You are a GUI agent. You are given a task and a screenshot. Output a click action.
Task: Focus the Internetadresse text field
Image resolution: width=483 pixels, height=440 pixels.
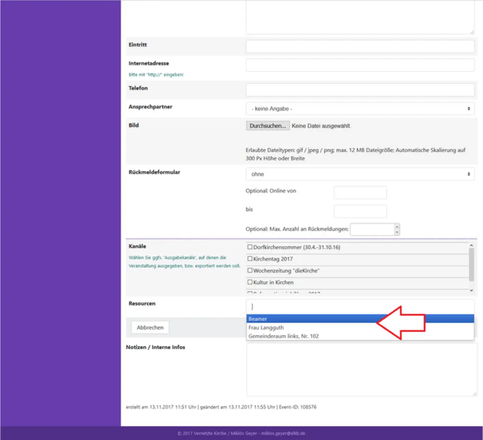[x=360, y=65]
